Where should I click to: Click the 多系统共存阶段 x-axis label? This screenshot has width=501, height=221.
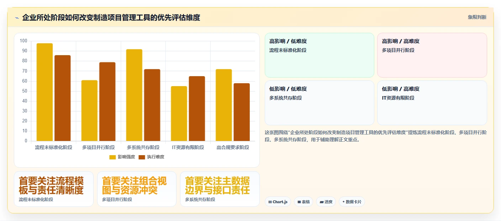143,147
